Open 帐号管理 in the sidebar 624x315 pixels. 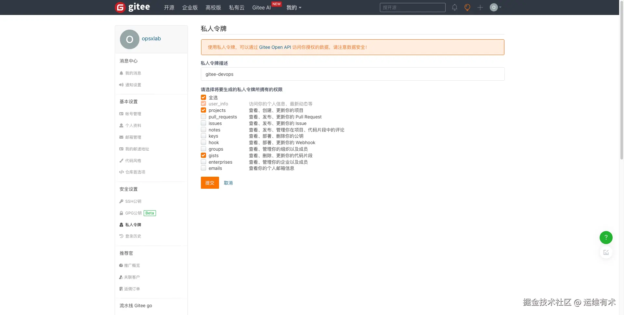[x=133, y=114]
